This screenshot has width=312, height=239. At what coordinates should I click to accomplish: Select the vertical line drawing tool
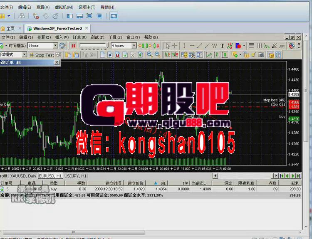point(184,46)
